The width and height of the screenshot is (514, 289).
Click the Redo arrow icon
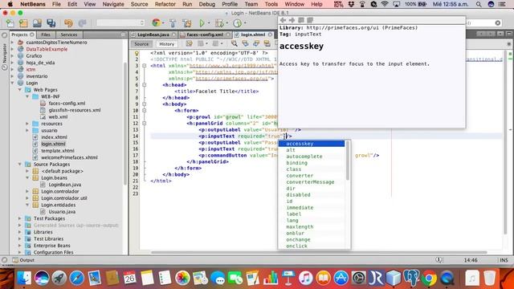pos(82,23)
